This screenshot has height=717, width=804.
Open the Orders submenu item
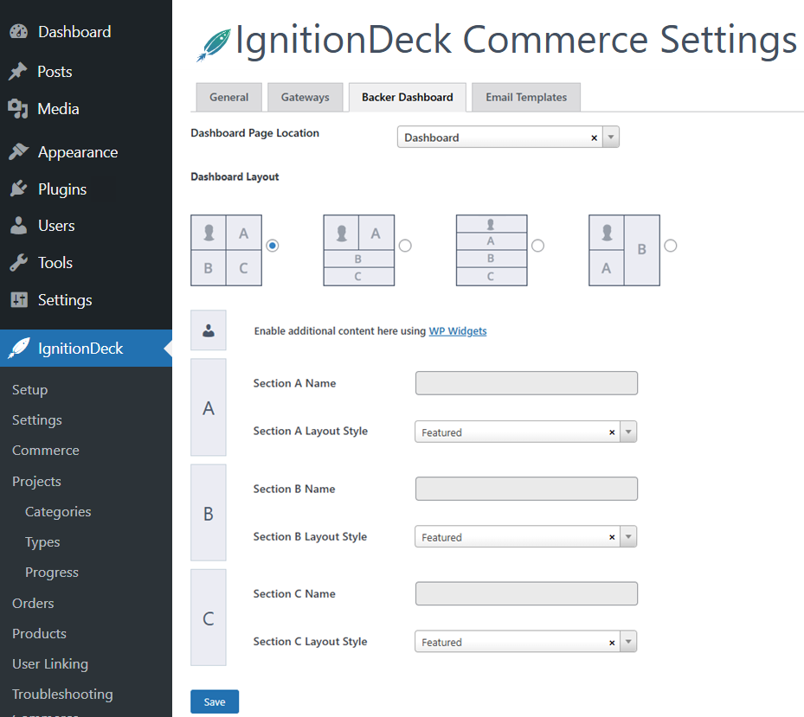(x=33, y=603)
